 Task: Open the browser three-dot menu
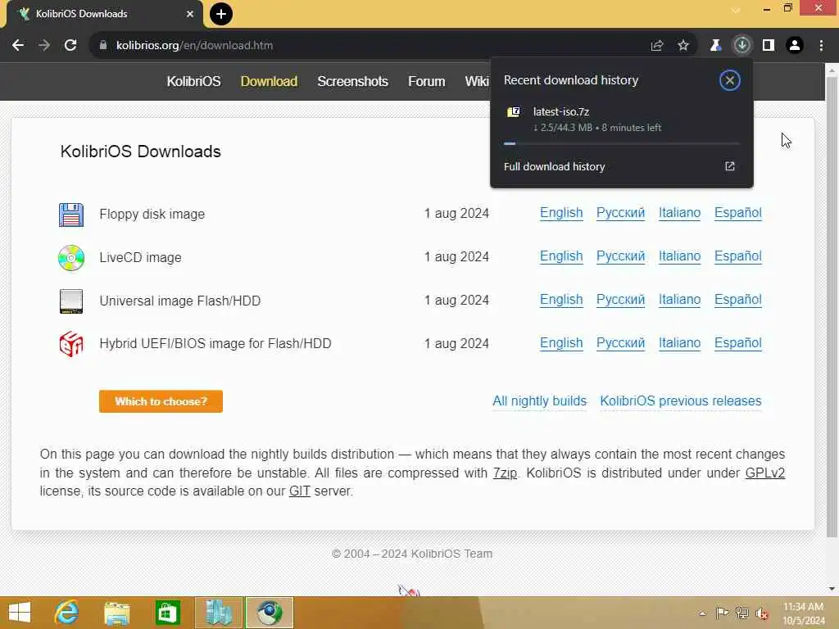click(821, 46)
